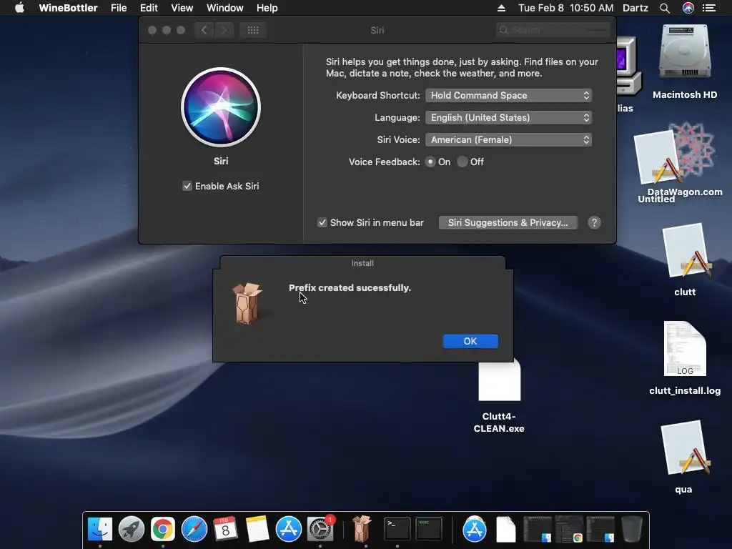Open the WineBottler app menu
This screenshot has width=732, height=549.
68,8
